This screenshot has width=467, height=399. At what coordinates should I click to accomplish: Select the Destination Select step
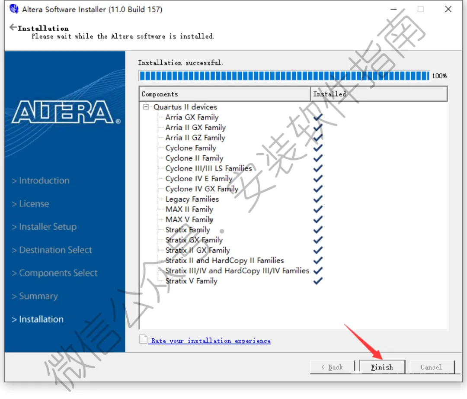52,250
